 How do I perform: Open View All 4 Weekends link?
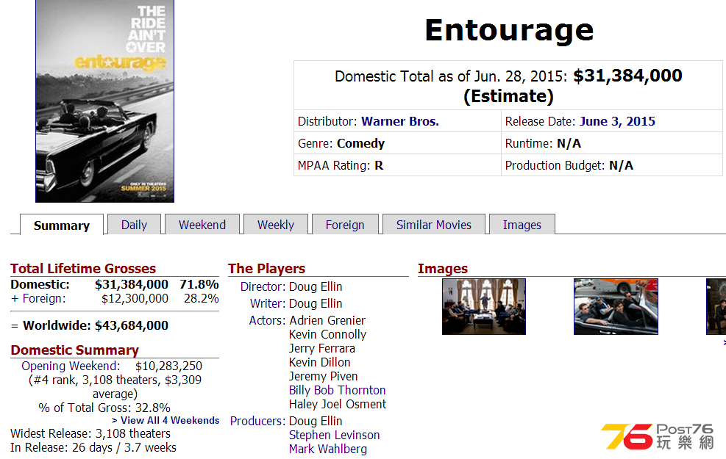[x=166, y=420]
